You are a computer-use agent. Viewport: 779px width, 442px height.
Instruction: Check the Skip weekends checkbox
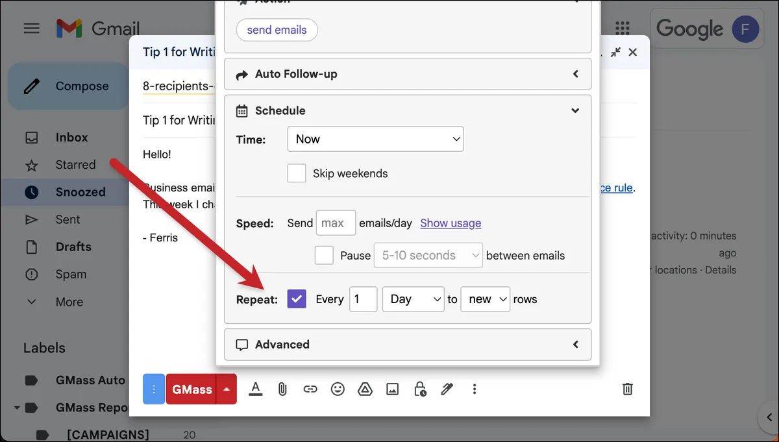297,173
